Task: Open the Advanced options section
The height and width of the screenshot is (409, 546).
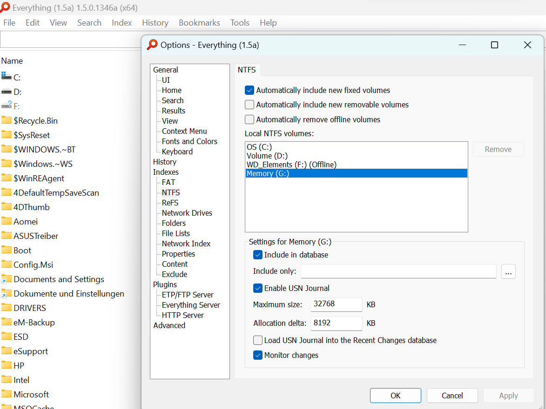Action: [x=169, y=325]
